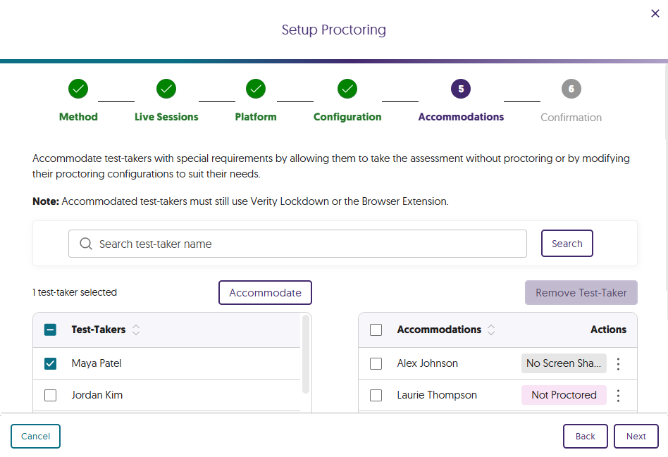Click the Next button
The image size is (668, 457).
[x=636, y=436]
